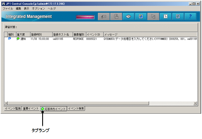Open the 表示 menu
The image size is (202, 139).
tap(27, 9)
